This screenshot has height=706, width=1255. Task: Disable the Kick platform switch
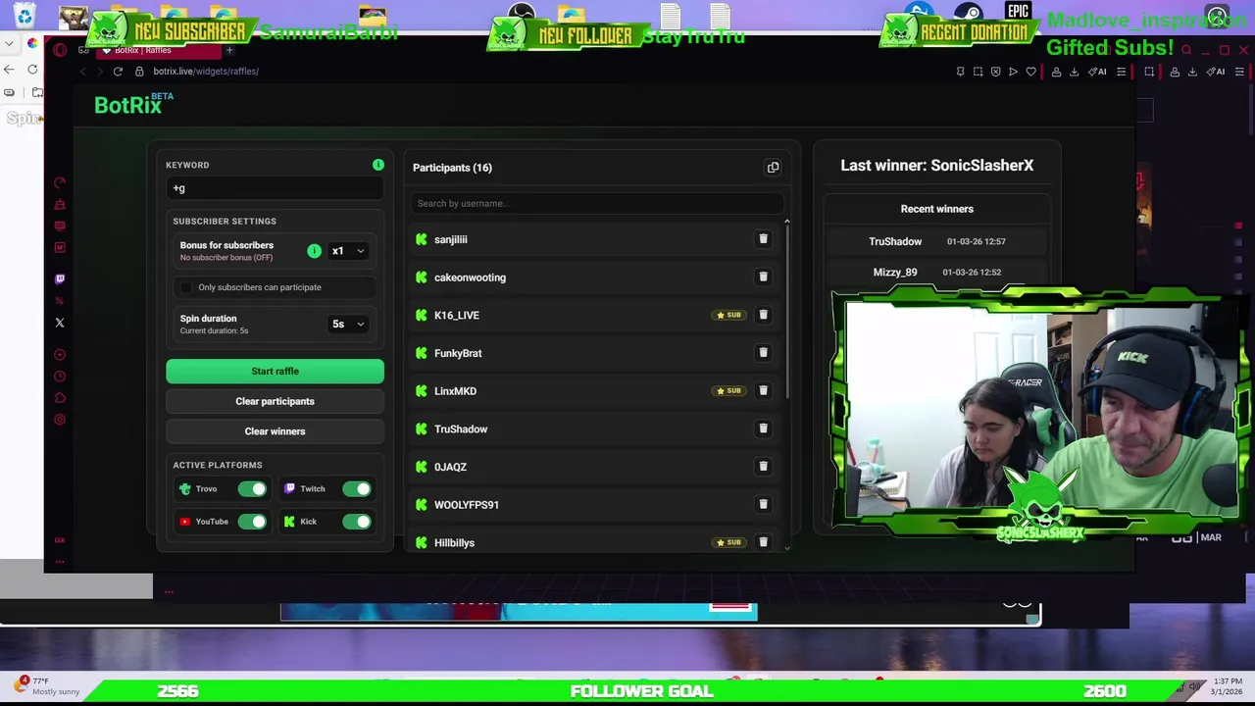click(x=357, y=522)
